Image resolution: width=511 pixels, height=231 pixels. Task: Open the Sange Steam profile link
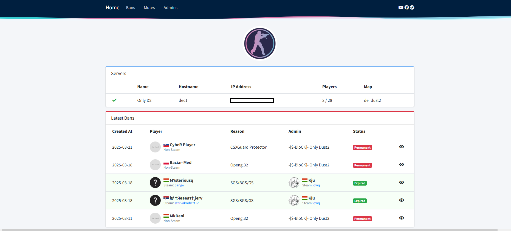179,185
